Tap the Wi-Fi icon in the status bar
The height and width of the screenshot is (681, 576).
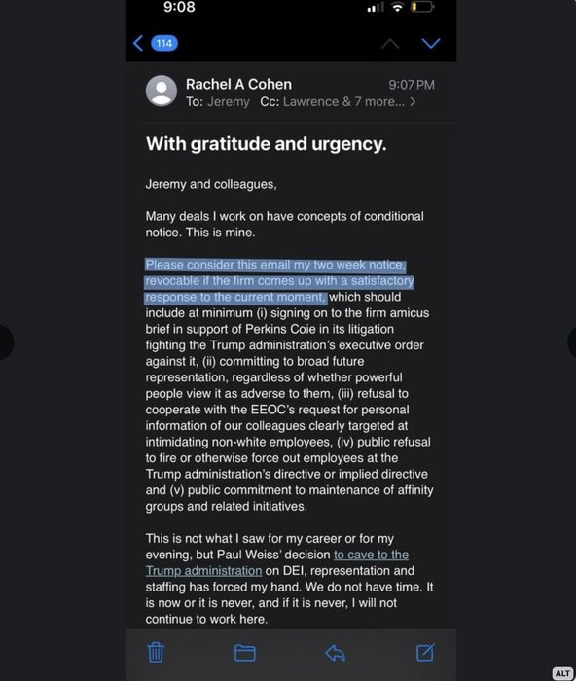[397, 7]
